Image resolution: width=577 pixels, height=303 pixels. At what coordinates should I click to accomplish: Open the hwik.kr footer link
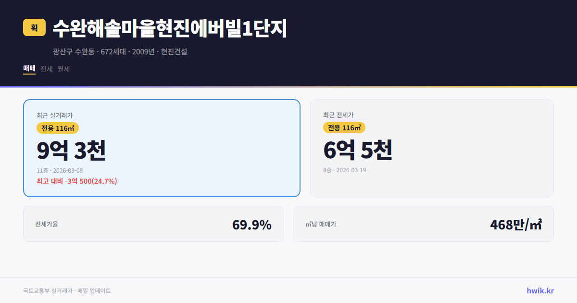click(539, 290)
